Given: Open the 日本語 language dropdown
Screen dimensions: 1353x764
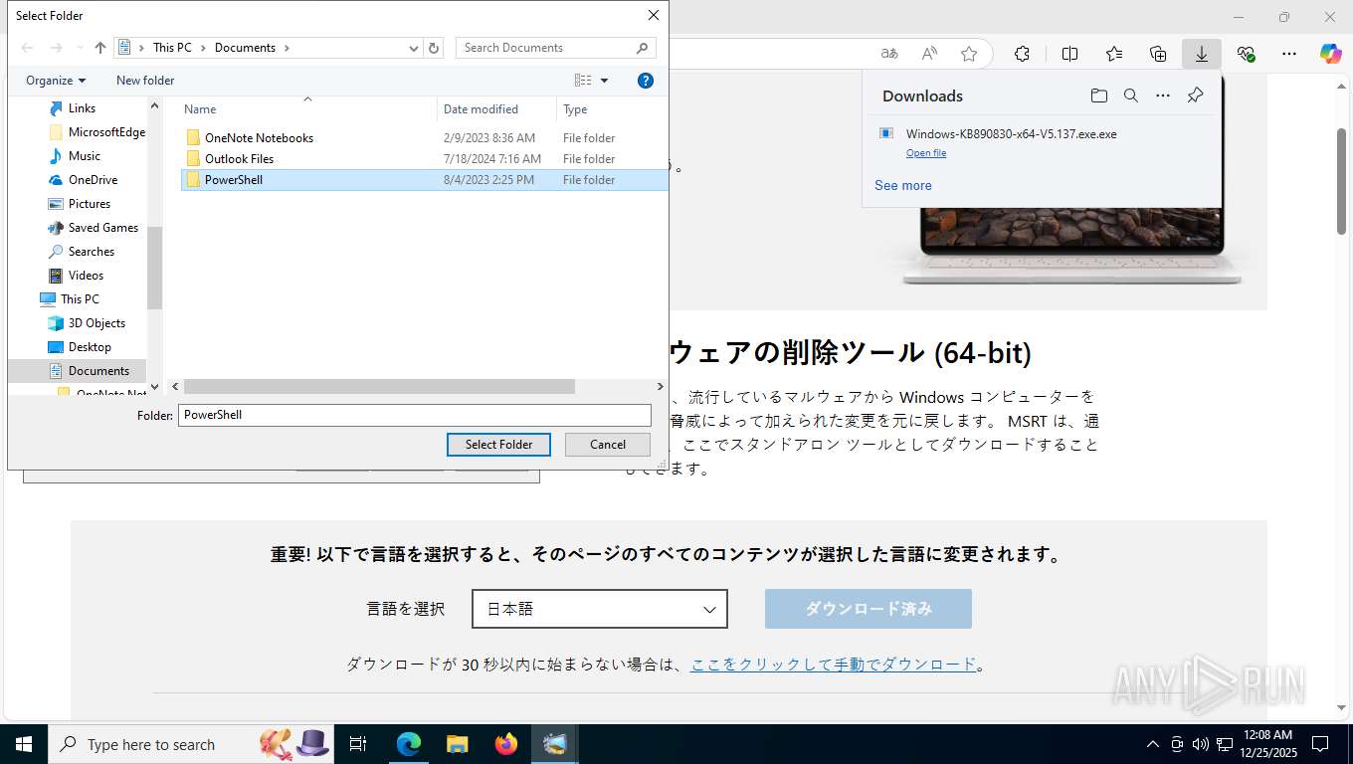Looking at the screenshot, I should tap(600, 609).
